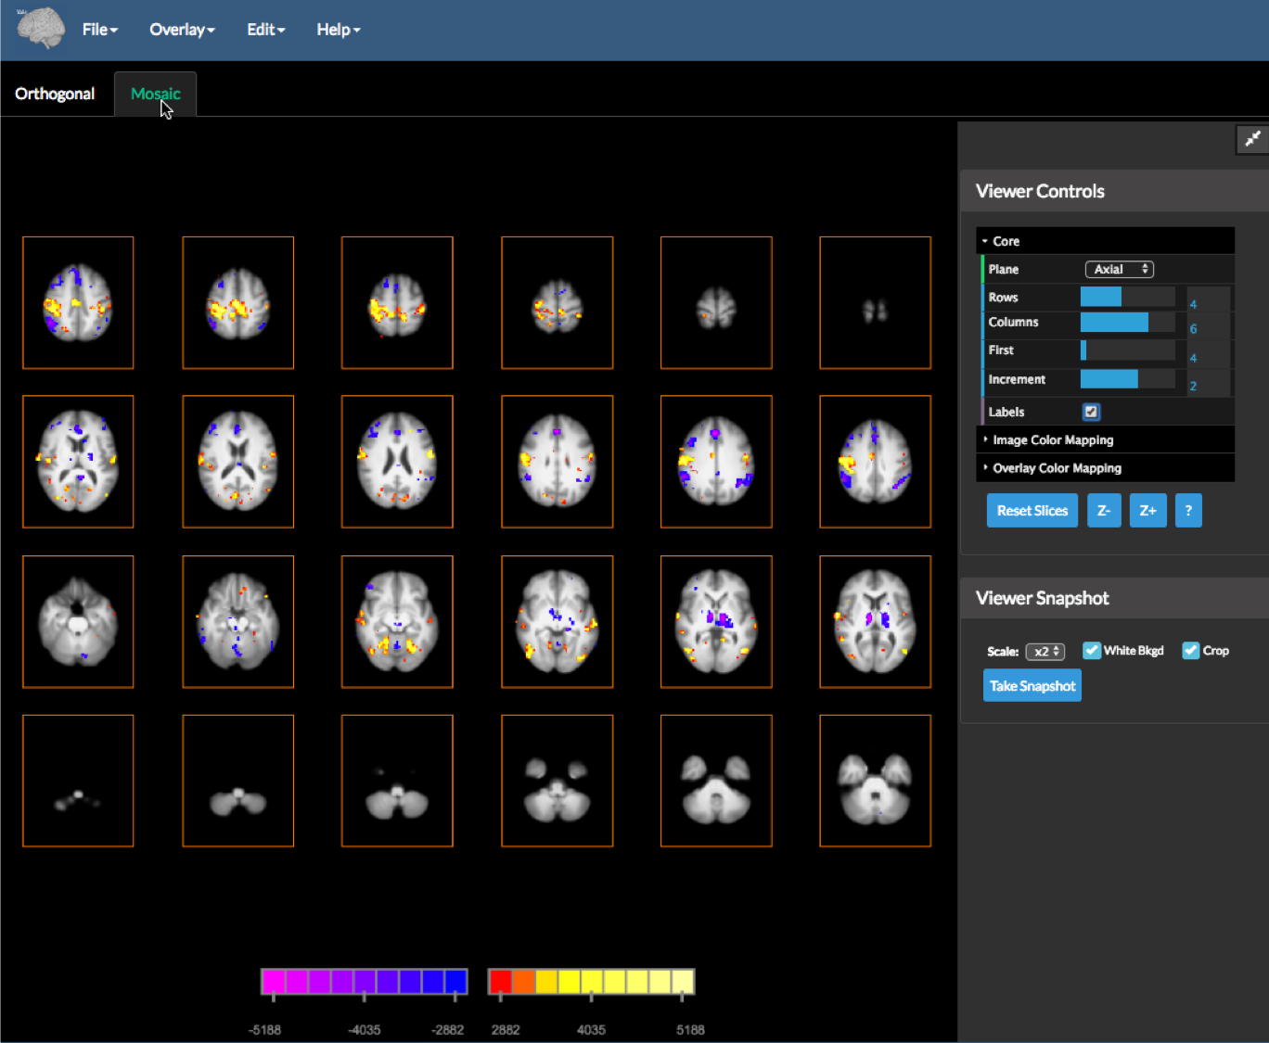Open the File menu
This screenshot has height=1043, width=1269.
99,30
